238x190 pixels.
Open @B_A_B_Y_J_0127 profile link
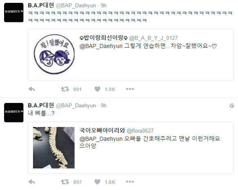click(153, 38)
